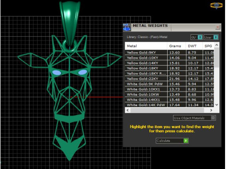Click the 8.75 DWT value

192,53
